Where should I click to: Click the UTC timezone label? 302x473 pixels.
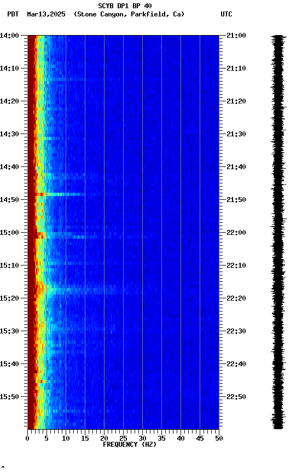(226, 14)
